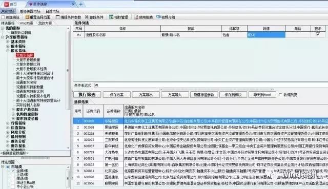Click the highlighted 数值 cell in row #1
328x189 pixels.
[266, 35]
